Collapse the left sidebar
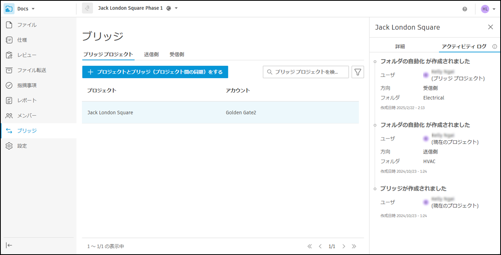 pyautogui.click(x=9, y=245)
